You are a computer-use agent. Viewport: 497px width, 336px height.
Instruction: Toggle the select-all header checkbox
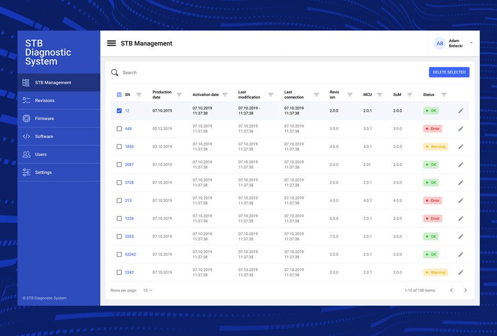pos(119,94)
